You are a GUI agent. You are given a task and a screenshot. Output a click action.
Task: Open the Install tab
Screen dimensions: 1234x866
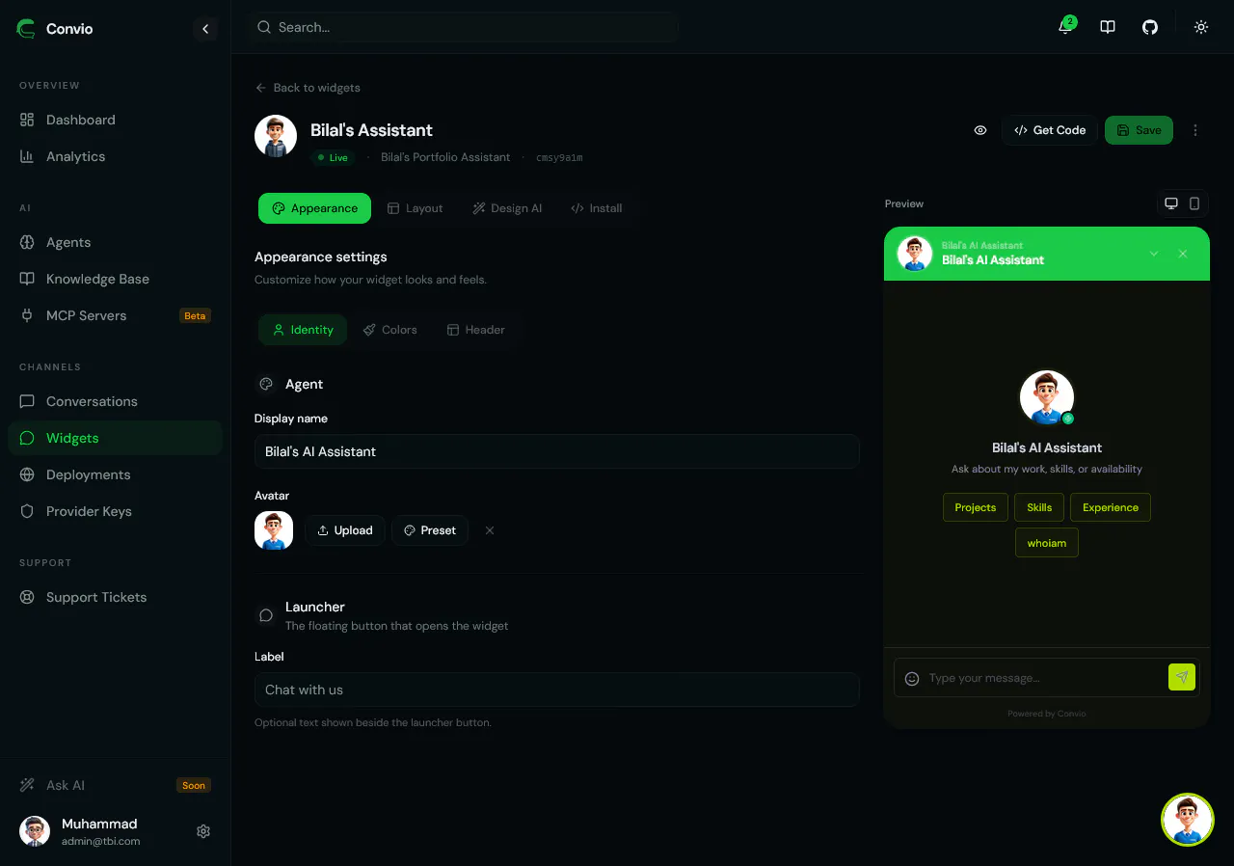point(596,208)
